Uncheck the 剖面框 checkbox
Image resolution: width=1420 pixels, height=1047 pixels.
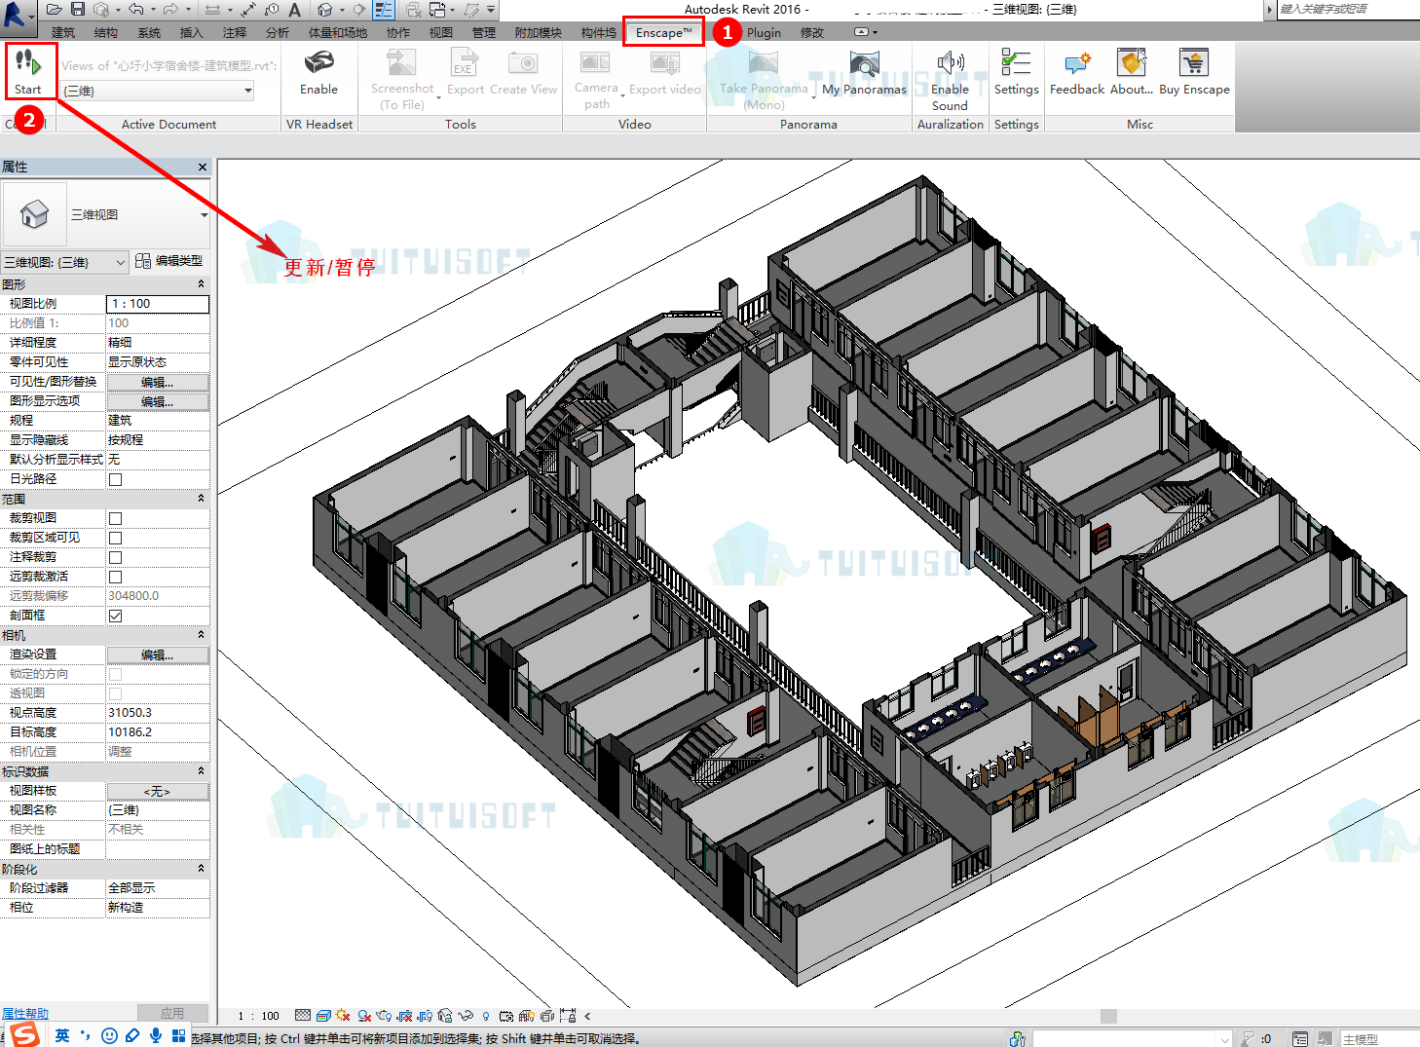(x=115, y=616)
